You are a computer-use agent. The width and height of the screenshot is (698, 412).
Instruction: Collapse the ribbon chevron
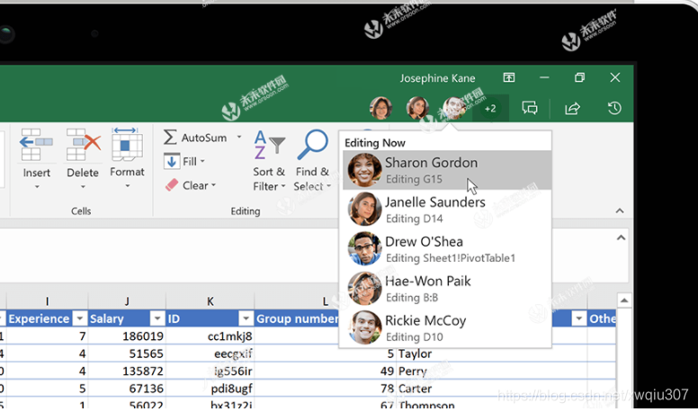620,211
